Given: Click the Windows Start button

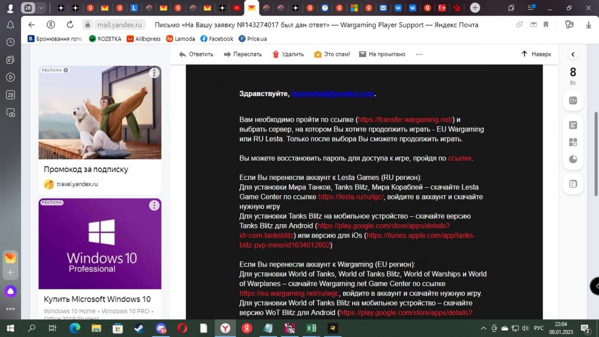Looking at the screenshot, I should [10, 328].
